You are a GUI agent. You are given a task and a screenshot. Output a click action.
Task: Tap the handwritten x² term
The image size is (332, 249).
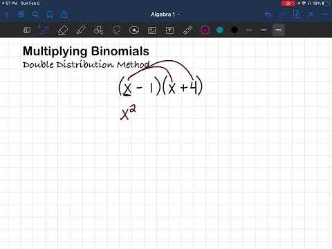point(128,112)
